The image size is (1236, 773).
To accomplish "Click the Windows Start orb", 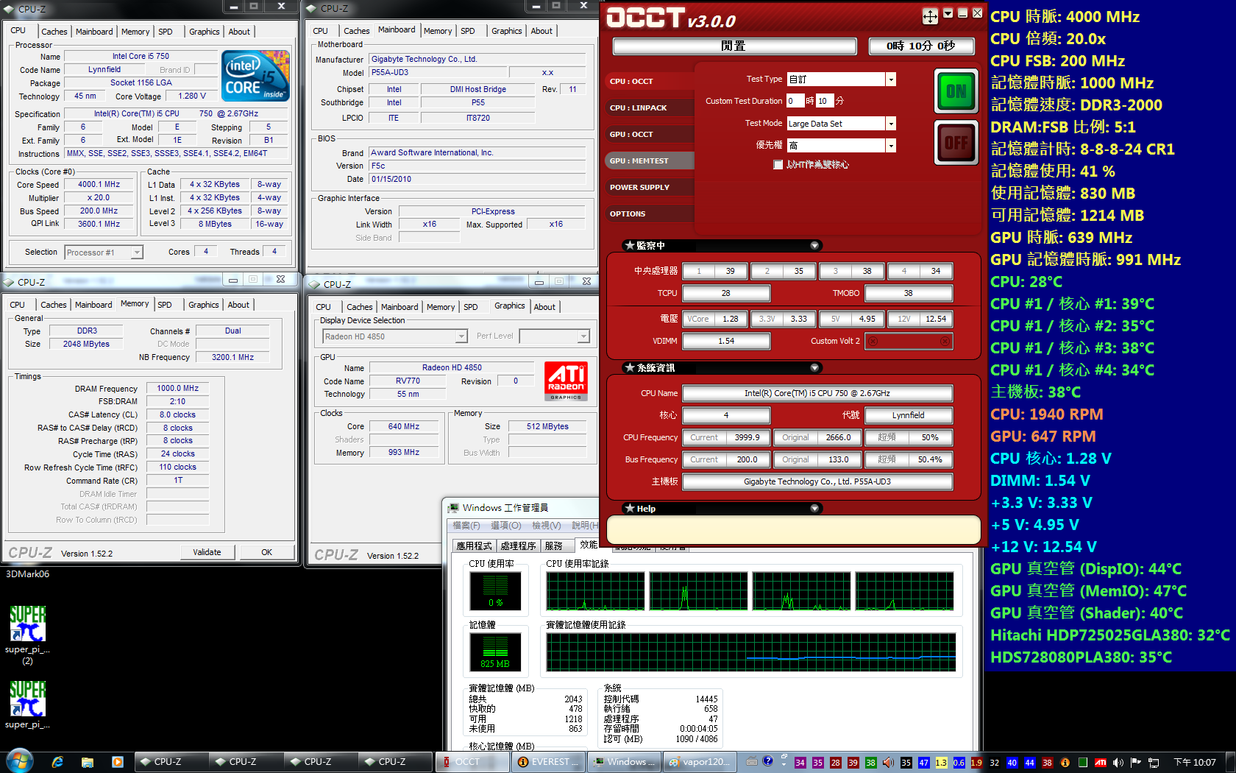I will click(x=20, y=761).
